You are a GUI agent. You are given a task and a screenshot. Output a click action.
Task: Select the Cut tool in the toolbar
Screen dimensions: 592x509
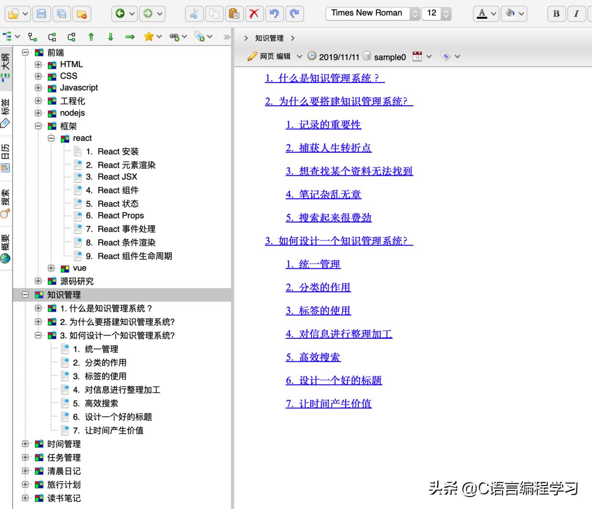194,14
